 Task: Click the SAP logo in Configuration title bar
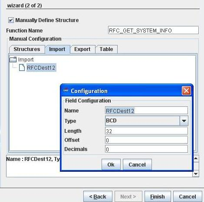[66, 90]
